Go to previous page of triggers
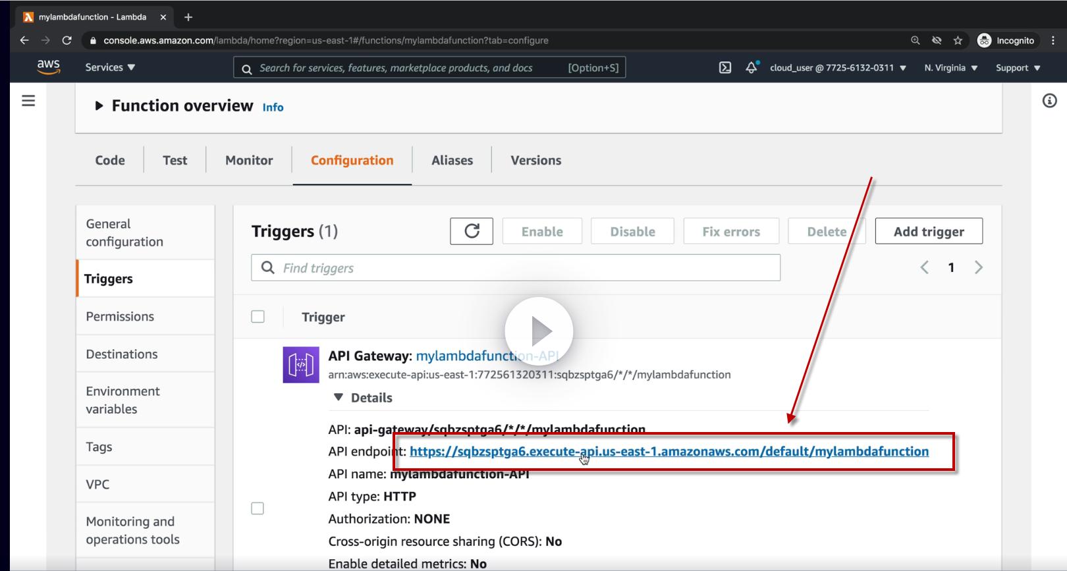 [925, 267]
